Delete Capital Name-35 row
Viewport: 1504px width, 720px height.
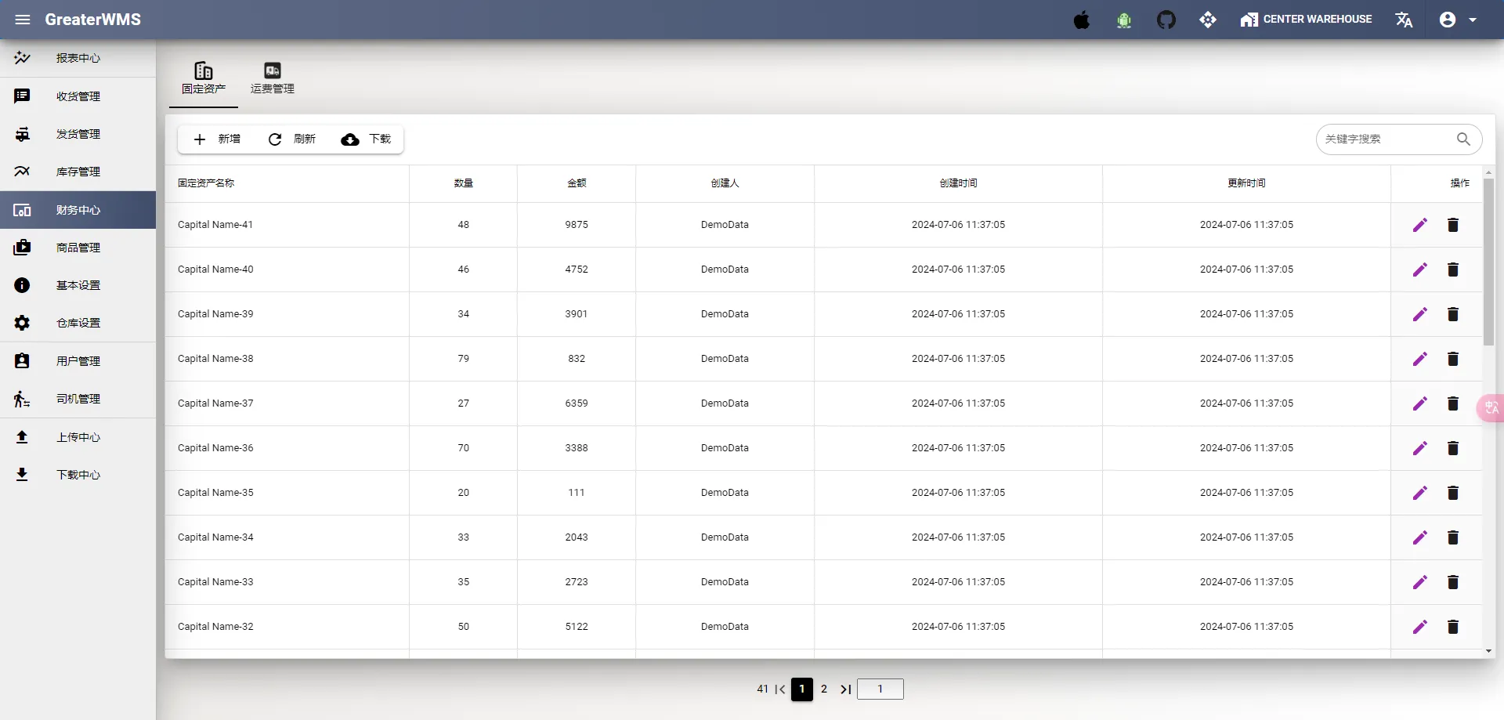click(1453, 493)
